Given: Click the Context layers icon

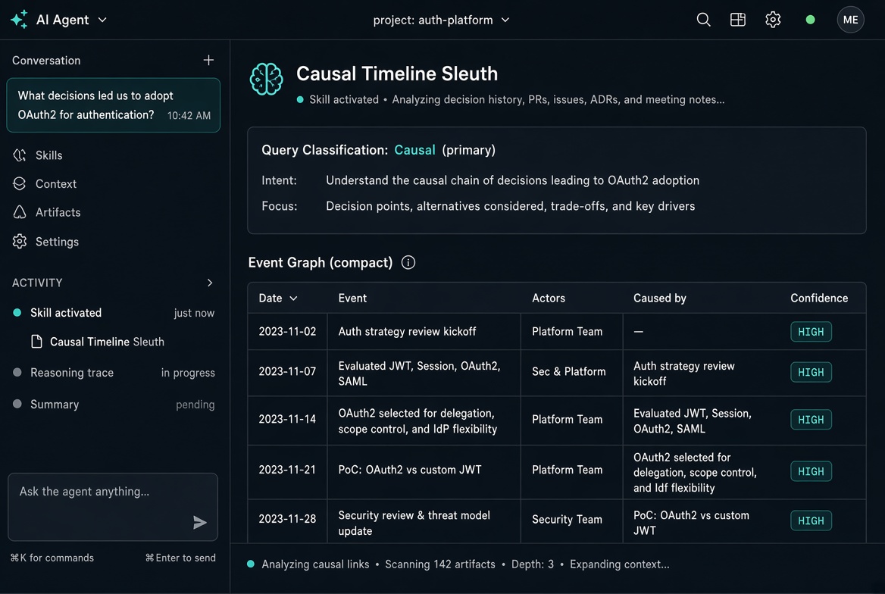Looking at the screenshot, I should pos(20,184).
